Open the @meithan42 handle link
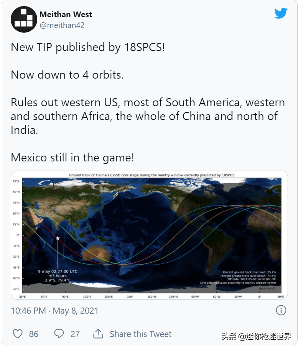This screenshot has width=298, height=347. [x=62, y=25]
